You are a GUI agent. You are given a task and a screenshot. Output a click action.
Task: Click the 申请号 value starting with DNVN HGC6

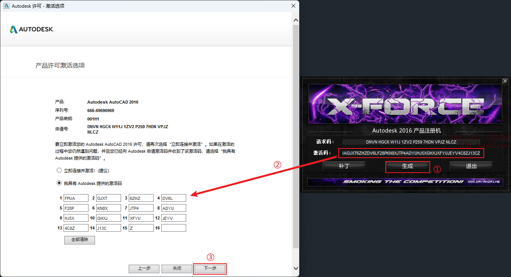[128, 129]
